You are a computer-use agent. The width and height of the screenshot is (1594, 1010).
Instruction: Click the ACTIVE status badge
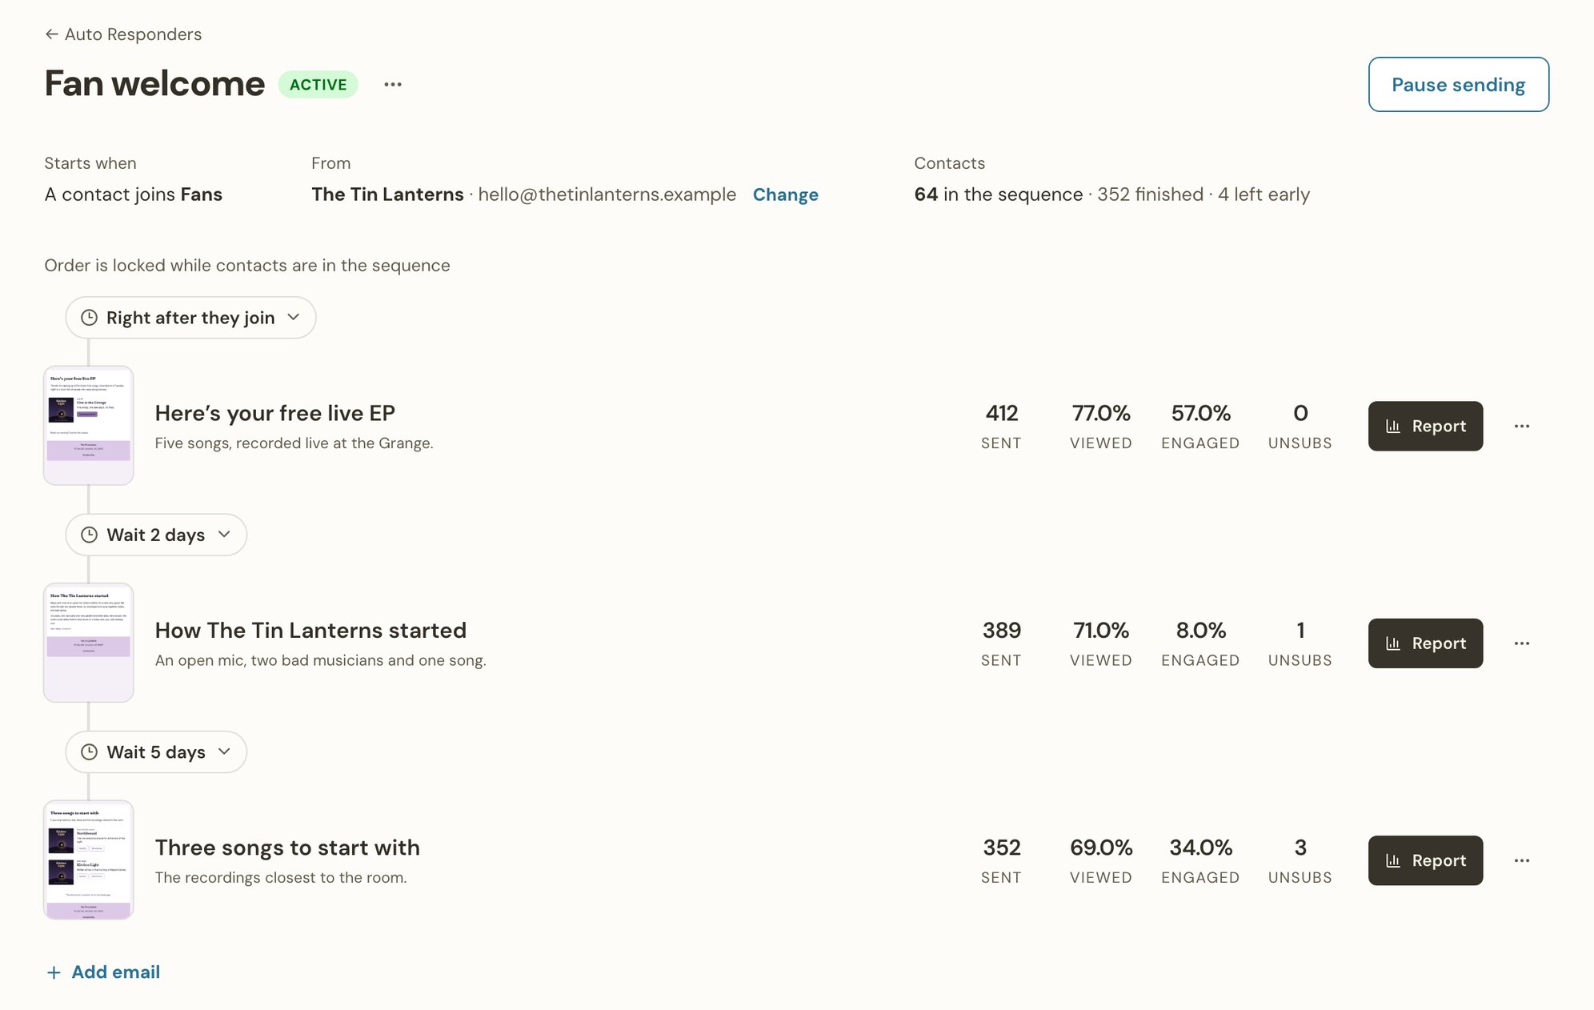(x=318, y=85)
